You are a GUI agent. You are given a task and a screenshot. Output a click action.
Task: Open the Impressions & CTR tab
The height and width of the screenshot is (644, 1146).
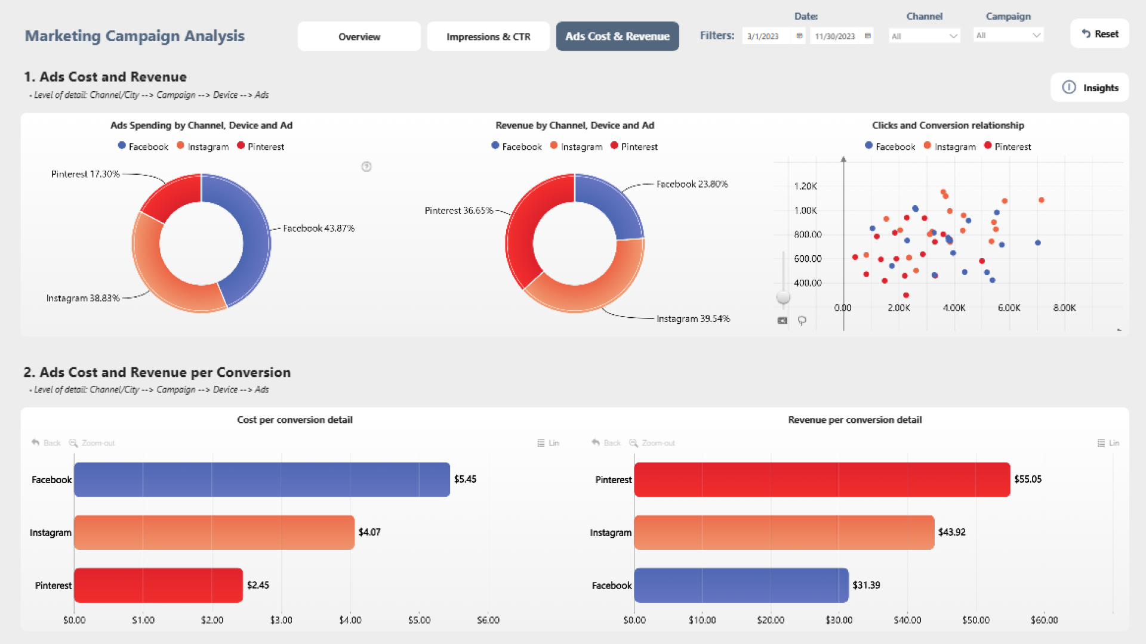click(x=488, y=37)
